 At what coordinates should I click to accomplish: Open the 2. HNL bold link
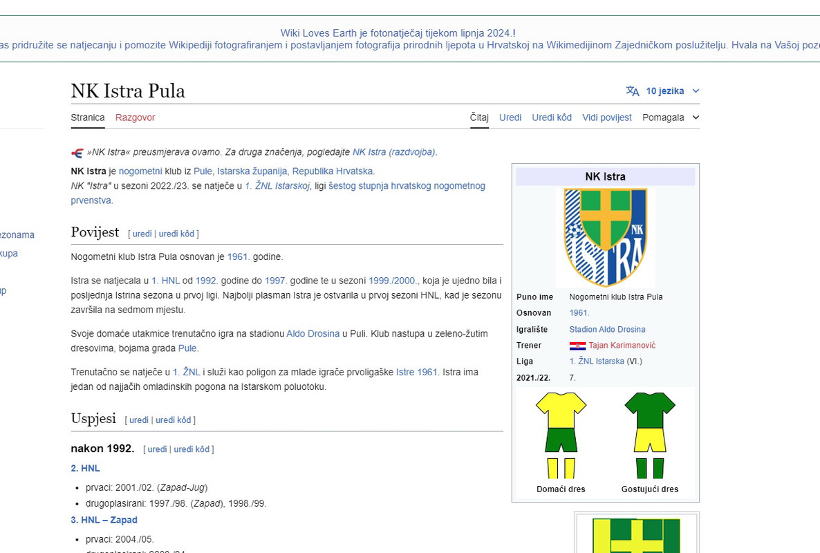point(85,469)
